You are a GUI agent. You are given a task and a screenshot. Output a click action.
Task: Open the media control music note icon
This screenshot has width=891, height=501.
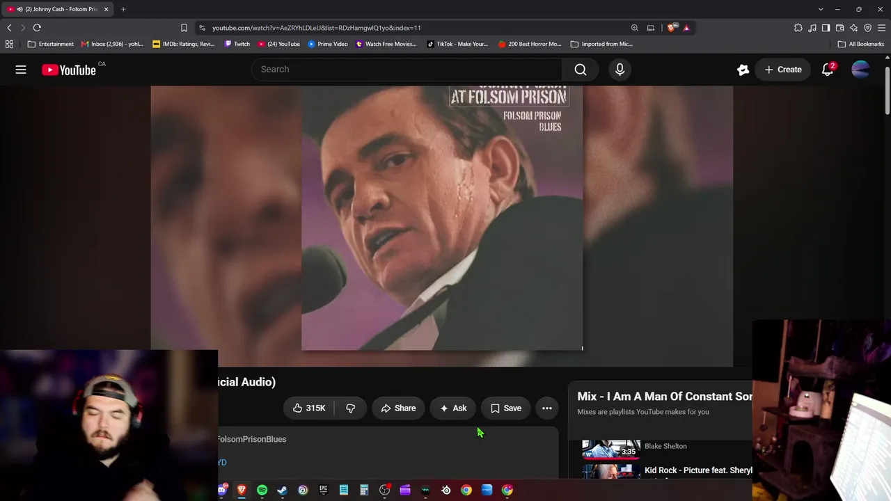pos(812,28)
